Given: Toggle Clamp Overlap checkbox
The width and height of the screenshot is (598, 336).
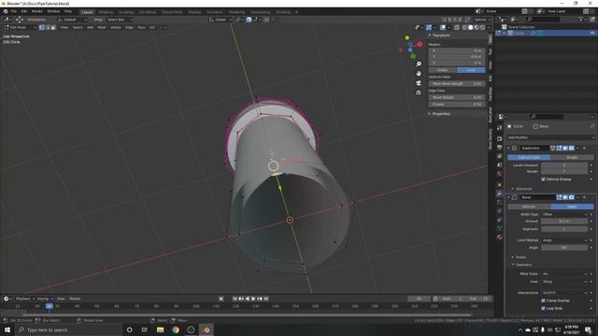Looking at the screenshot, I should [543, 301].
